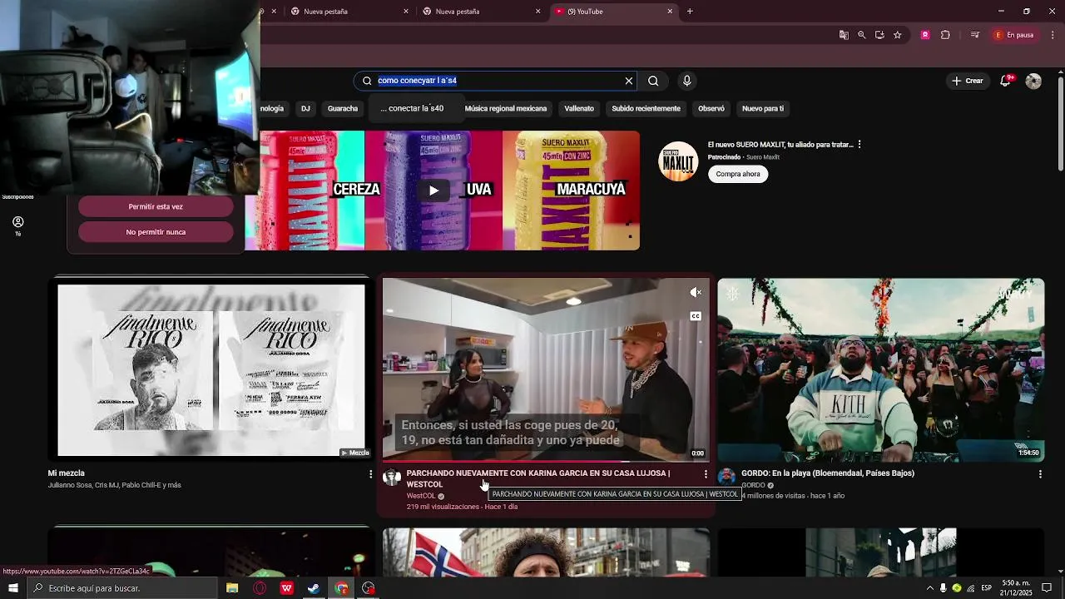The image size is (1065, 599).
Task: Filter by the Observó chip
Action: coord(711,108)
